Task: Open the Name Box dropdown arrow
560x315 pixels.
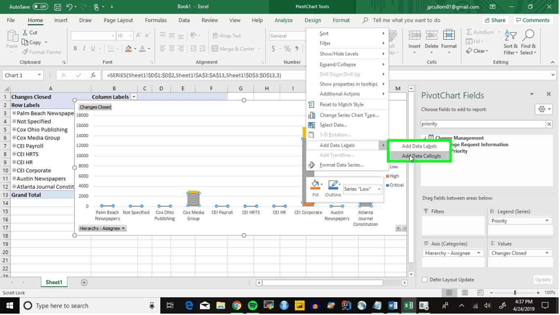Action: point(39,75)
